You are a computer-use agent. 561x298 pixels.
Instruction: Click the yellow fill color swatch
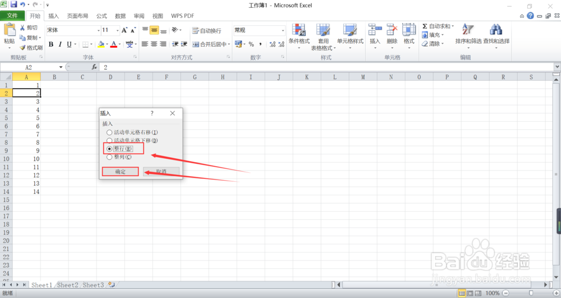[101, 44]
